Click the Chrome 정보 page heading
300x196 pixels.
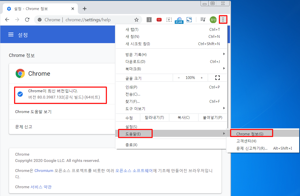point(22,55)
